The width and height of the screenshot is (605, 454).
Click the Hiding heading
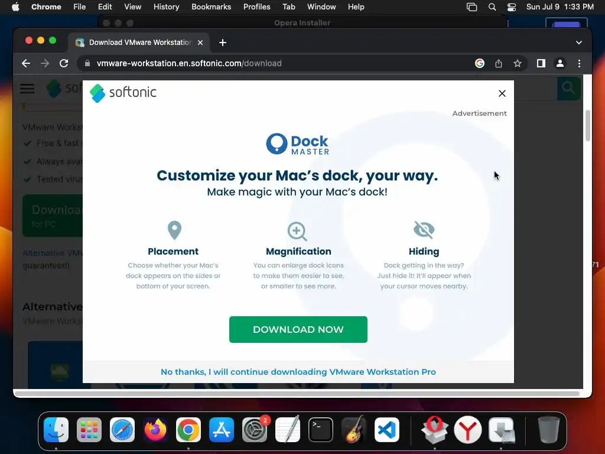point(424,252)
